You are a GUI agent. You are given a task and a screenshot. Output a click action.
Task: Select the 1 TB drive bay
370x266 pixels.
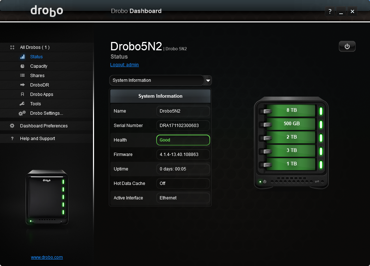(x=292, y=164)
